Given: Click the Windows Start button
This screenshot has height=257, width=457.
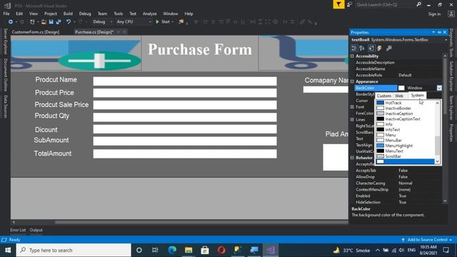Looking at the screenshot, I should point(8,250).
